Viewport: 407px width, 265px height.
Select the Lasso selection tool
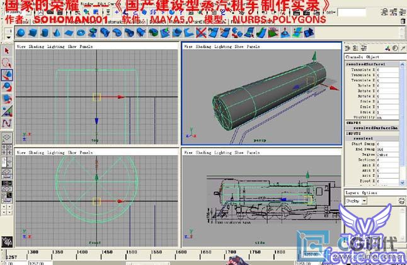pos(7,63)
